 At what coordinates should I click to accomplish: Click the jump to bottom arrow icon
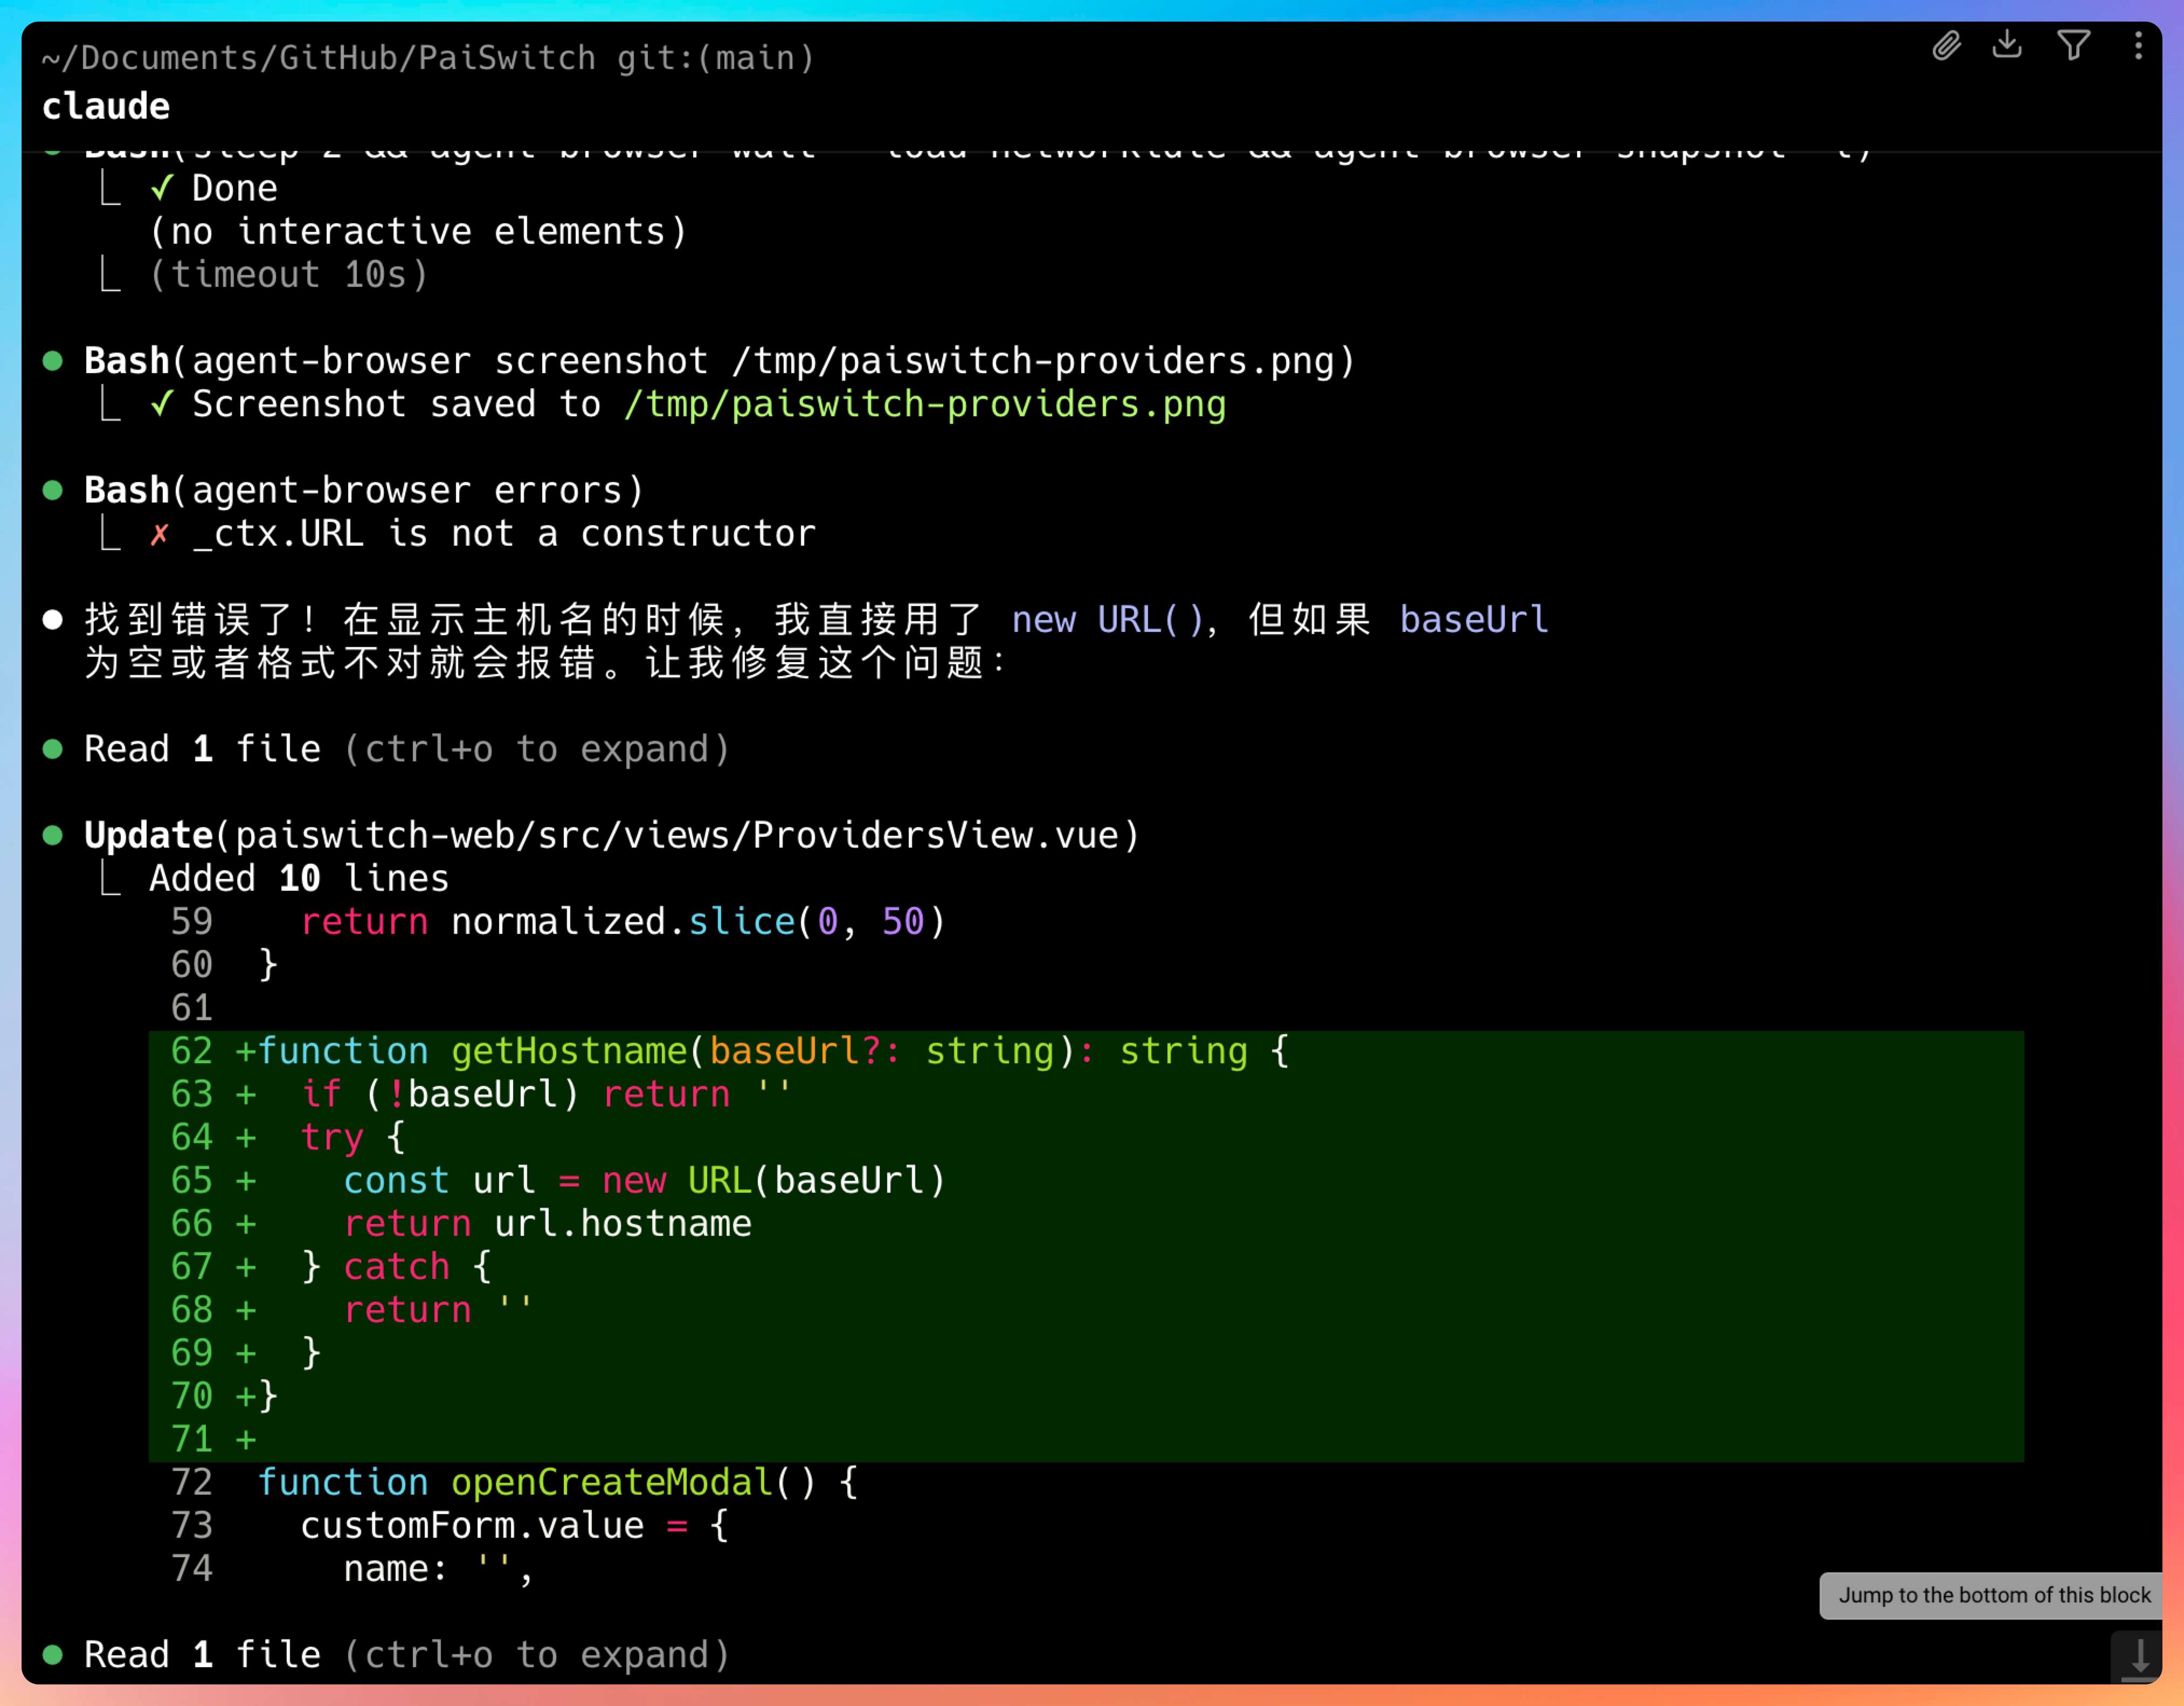coord(2138,1656)
